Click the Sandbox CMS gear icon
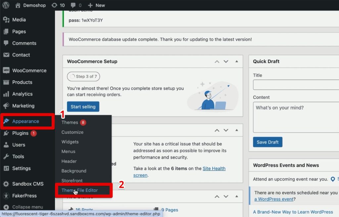Viewport: 339px width, 217px height. [x=6, y=184]
